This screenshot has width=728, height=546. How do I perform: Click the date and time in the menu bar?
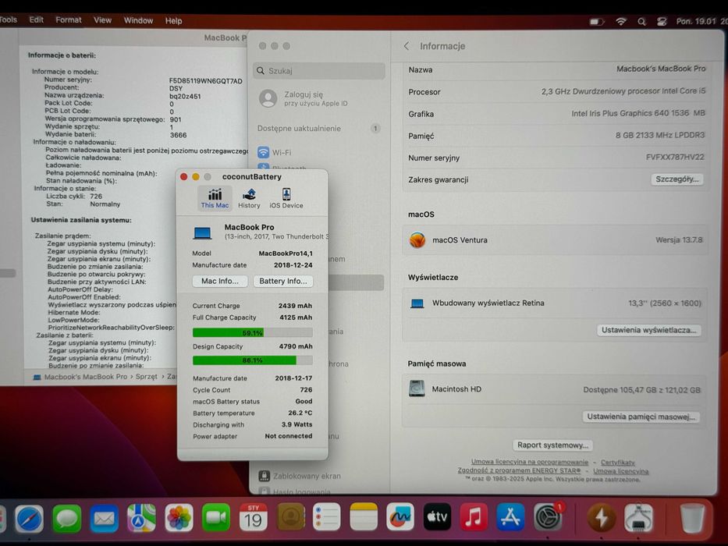(701, 21)
